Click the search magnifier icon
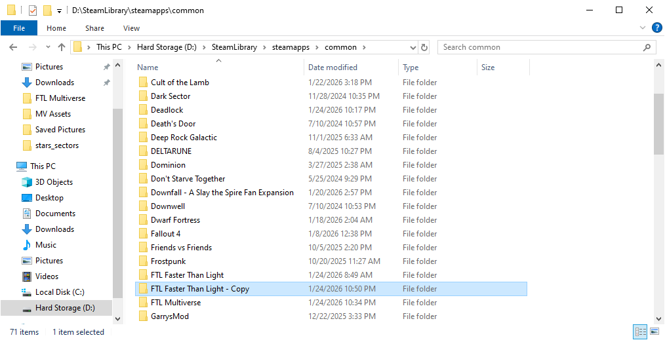This screenshot has height=340, width=665. (647, 47)
